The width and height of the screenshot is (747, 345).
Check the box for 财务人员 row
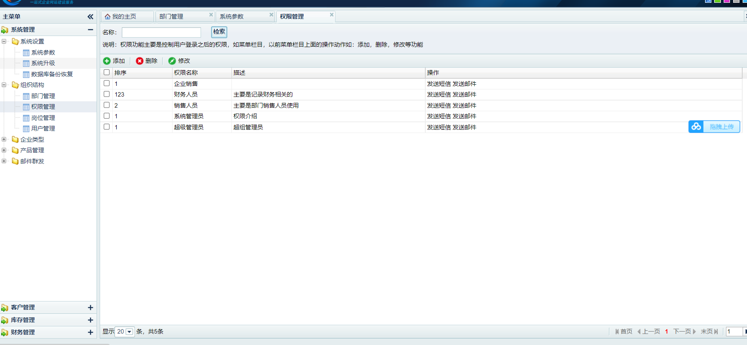tap(106, 94)
